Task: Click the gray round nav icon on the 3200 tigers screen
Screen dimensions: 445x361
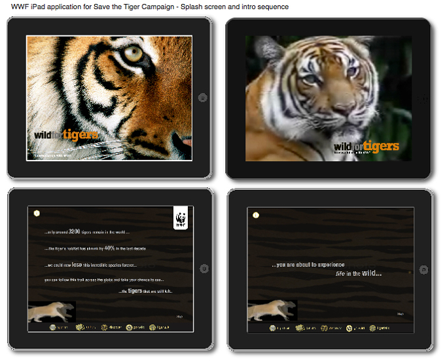Action: [x=52, y=327]
